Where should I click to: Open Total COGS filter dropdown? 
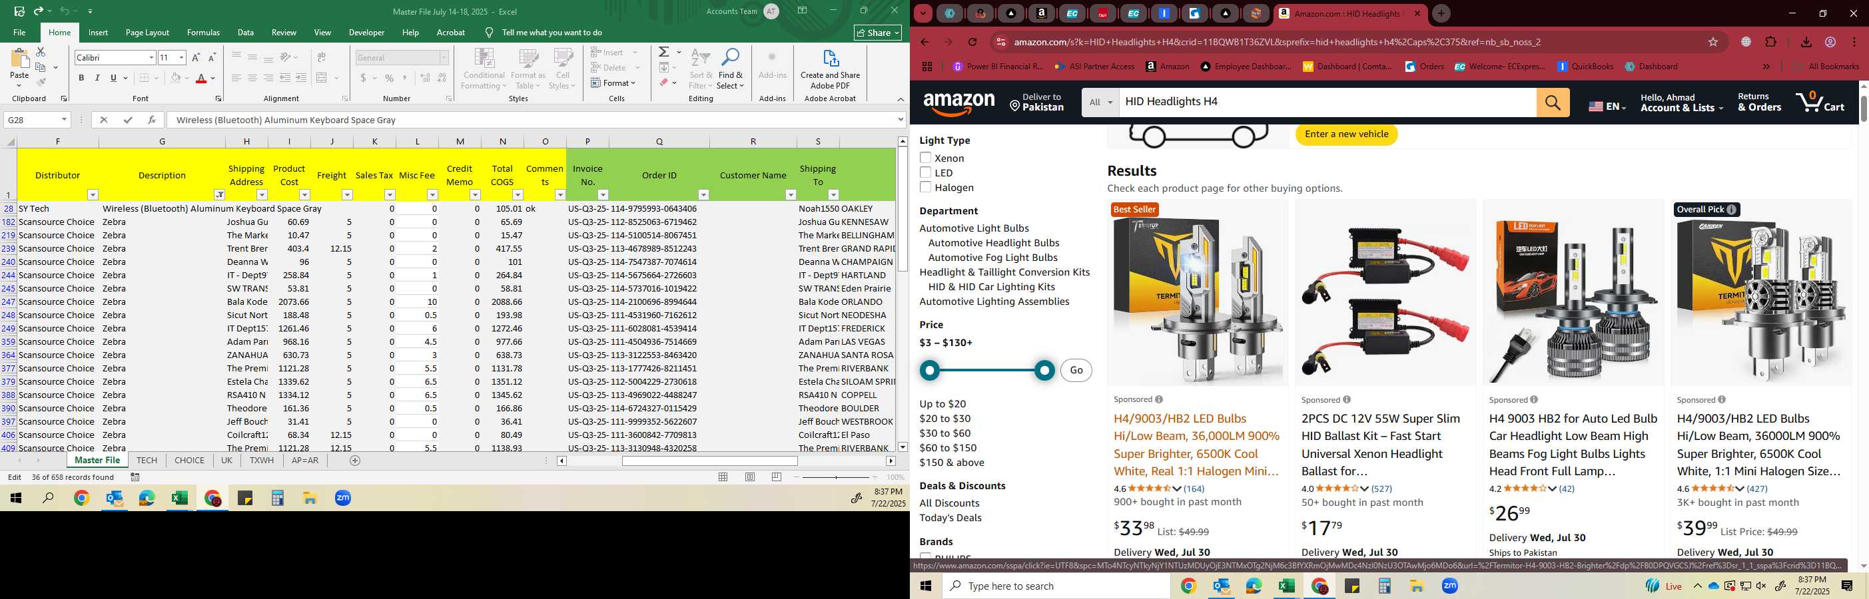pos(518,194)
